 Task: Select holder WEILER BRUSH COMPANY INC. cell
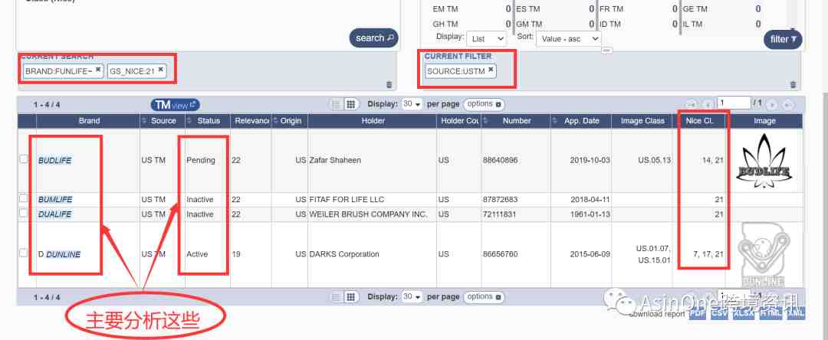(x=373, y=214)
